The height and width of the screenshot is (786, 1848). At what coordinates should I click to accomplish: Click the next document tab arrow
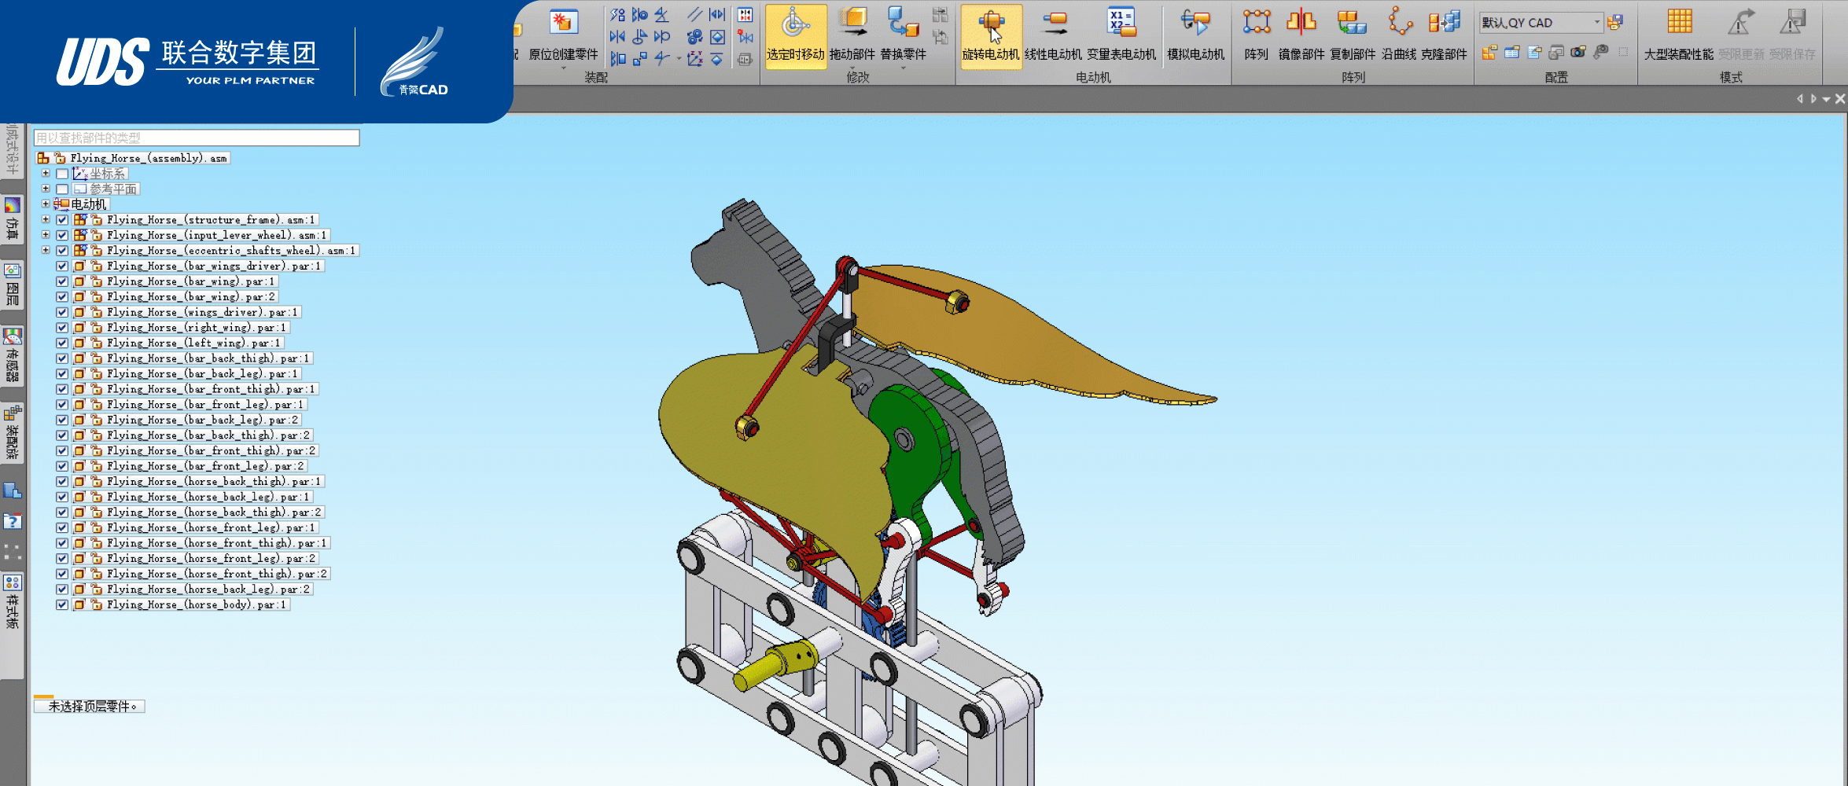pyautogui.click(x=1813, y=99)
